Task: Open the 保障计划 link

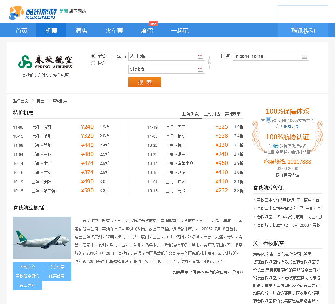Action: click(291, 126)
